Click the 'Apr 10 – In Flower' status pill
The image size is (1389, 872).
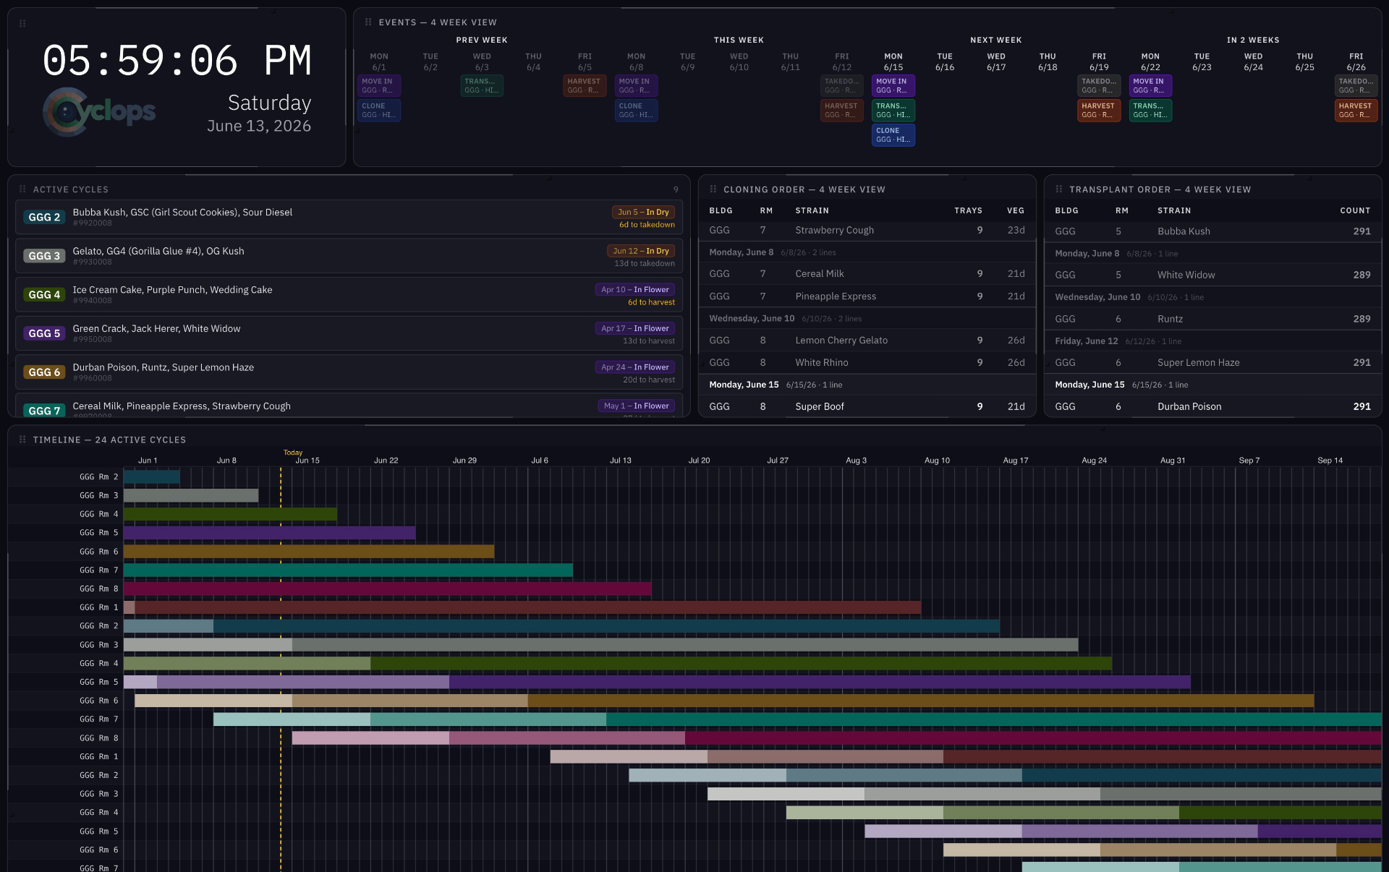click(x=635, y=289)
